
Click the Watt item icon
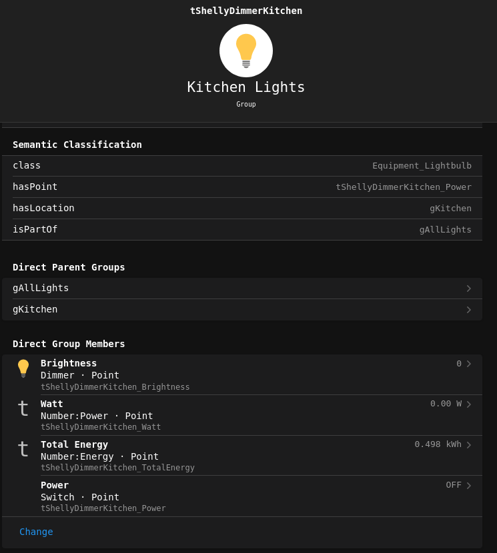23,408
